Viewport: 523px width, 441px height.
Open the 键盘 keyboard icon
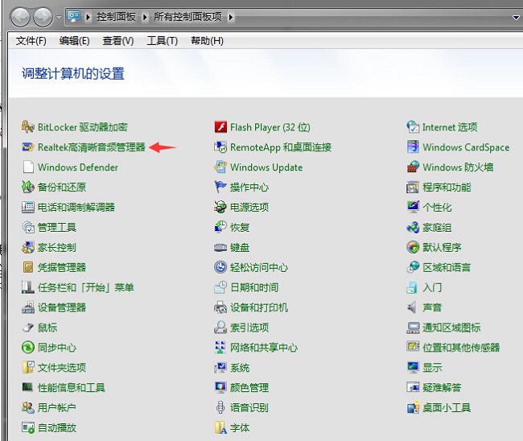tap(220, 247)
